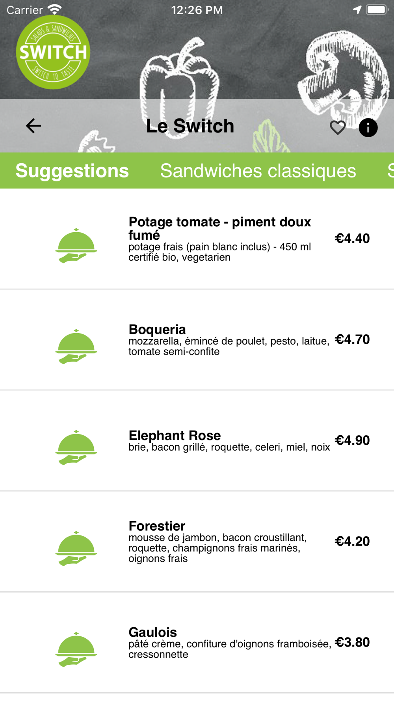The width and height of the screenshot is (394, 701).
Task: Tap the Le Switch header title
Action: [190, 126]
